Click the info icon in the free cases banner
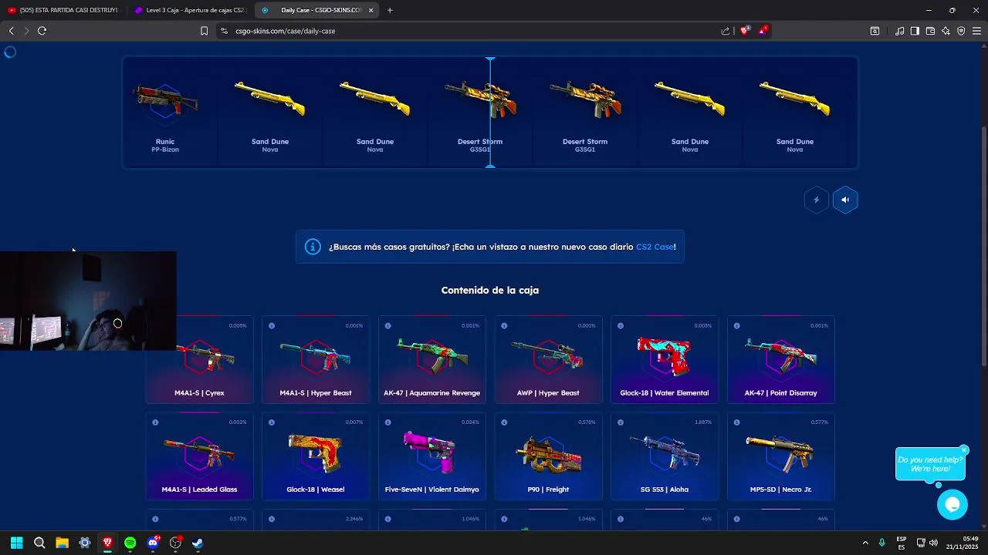Viewport: 988px width, 555px height. click(x=313, y=247)
